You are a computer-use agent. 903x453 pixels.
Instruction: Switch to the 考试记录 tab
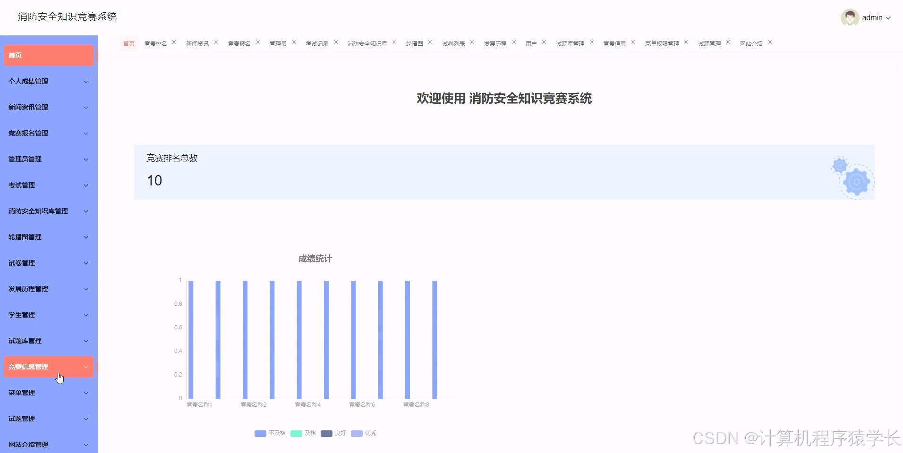pos(317,43)
